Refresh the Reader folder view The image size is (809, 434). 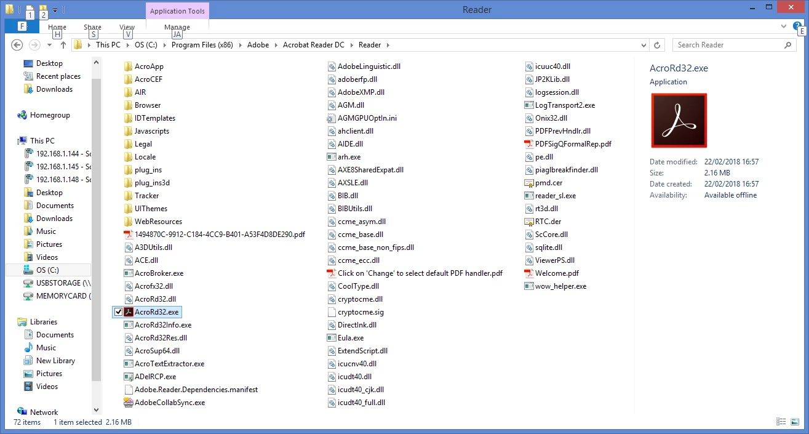point(657,45)
